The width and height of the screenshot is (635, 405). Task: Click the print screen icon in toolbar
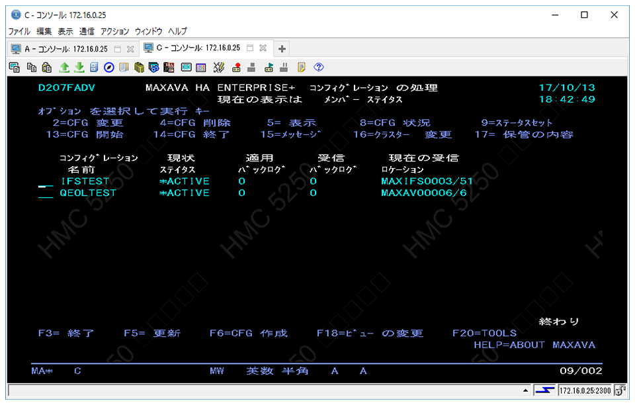(x=15, y=67)
